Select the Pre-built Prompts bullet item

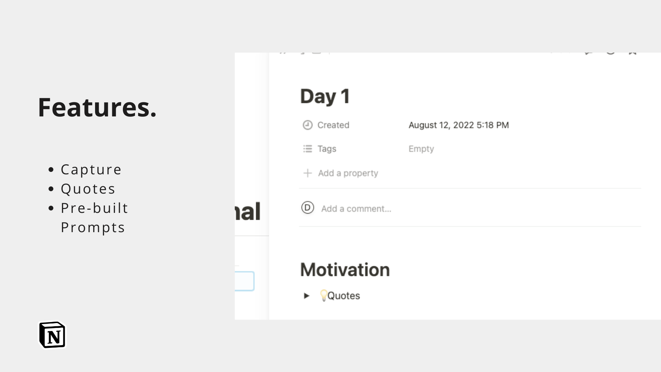tap(94, 218)
